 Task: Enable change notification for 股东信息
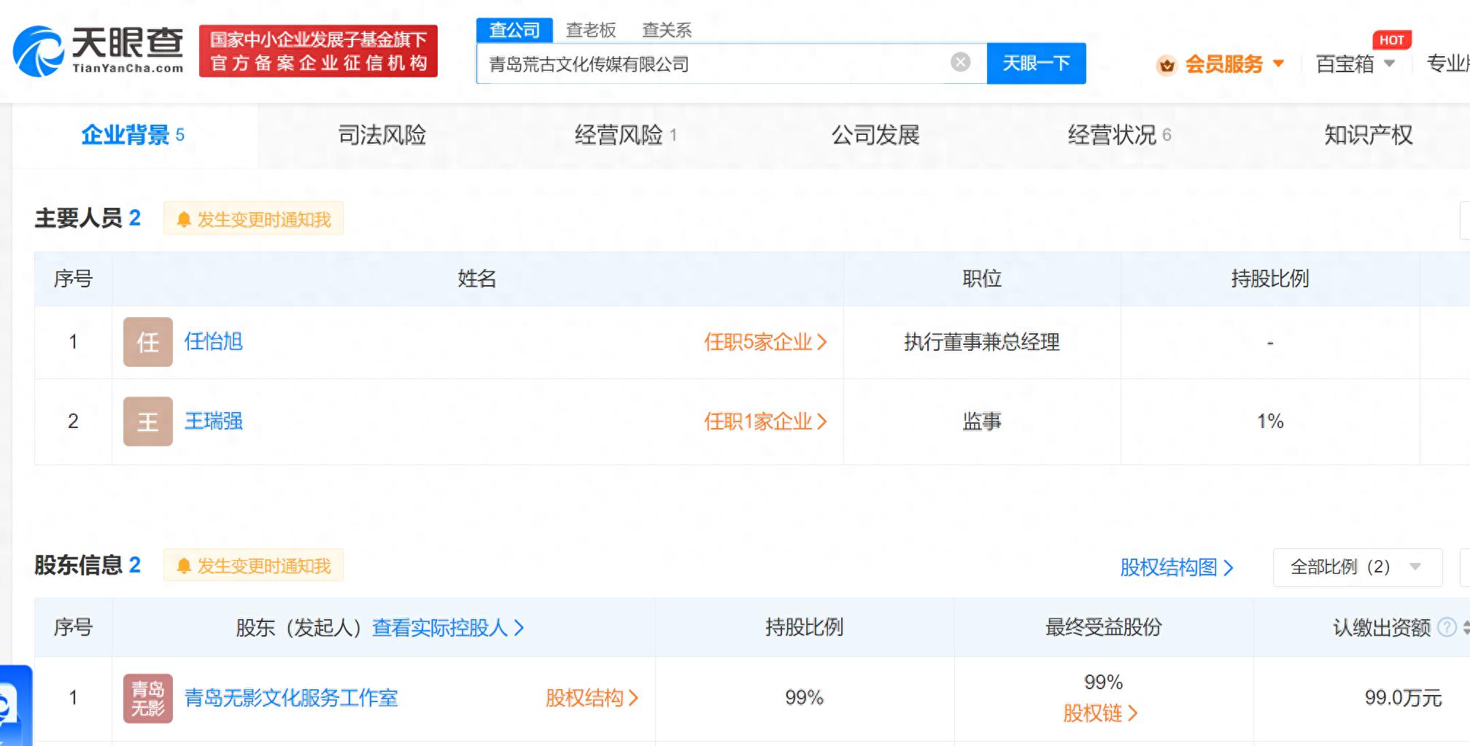tap(254, 566)
